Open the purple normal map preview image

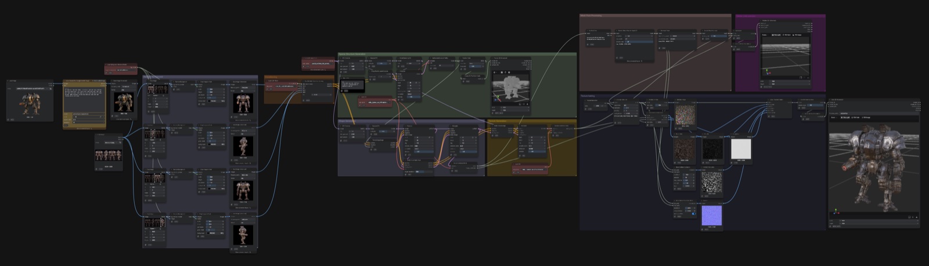[711, 215]
